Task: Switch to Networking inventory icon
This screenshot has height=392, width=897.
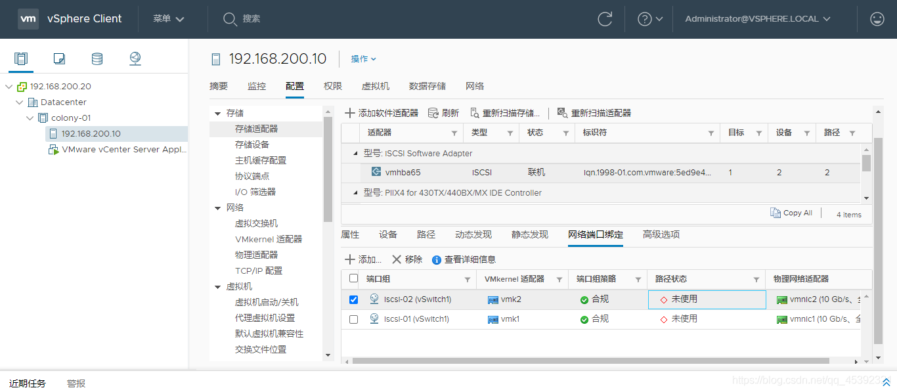Action: pos(135,59)
